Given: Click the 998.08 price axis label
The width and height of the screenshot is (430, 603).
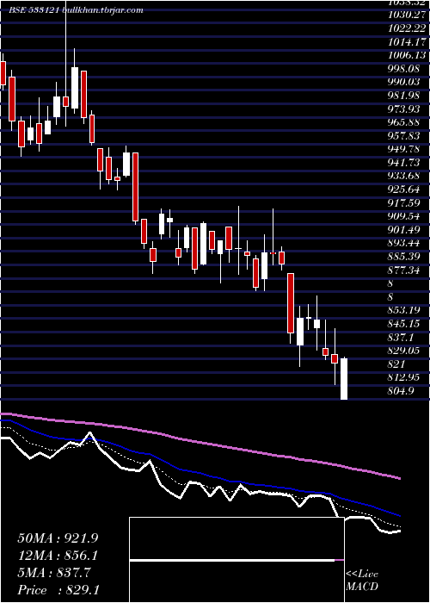Looking at the screenshot, I should coord(405,69).
